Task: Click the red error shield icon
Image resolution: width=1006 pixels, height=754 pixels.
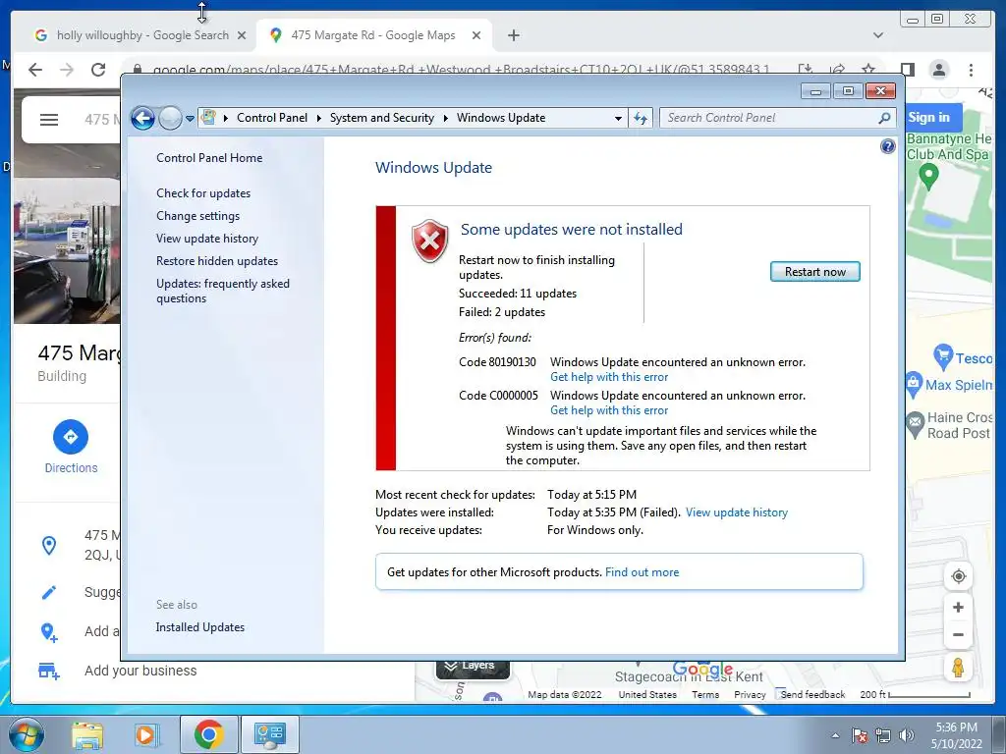Action: (430, 242)
